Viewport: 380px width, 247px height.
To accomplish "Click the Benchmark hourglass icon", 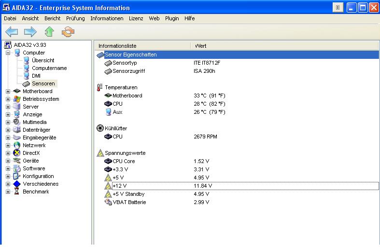I will pyautogui.click(x=17, y=192).
